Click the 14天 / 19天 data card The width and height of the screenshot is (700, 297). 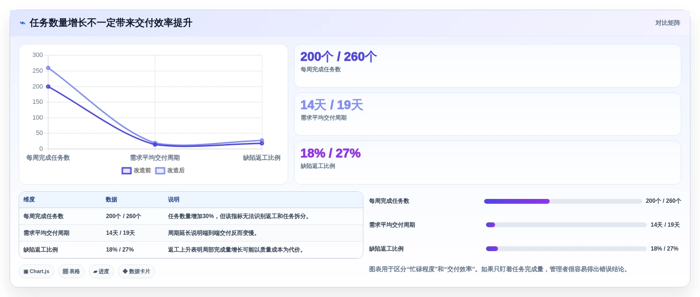click(487, 114)
